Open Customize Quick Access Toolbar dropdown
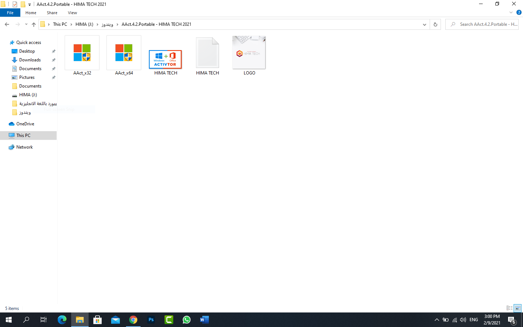 (x=29, y=5)
